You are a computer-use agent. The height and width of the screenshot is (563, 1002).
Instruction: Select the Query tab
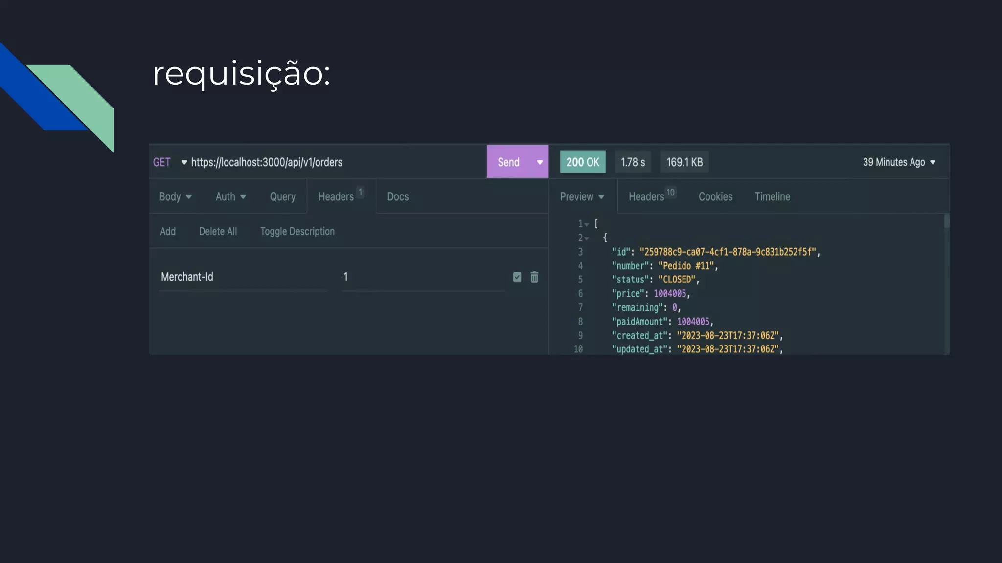pyautogui.click(x=282, y=196)
